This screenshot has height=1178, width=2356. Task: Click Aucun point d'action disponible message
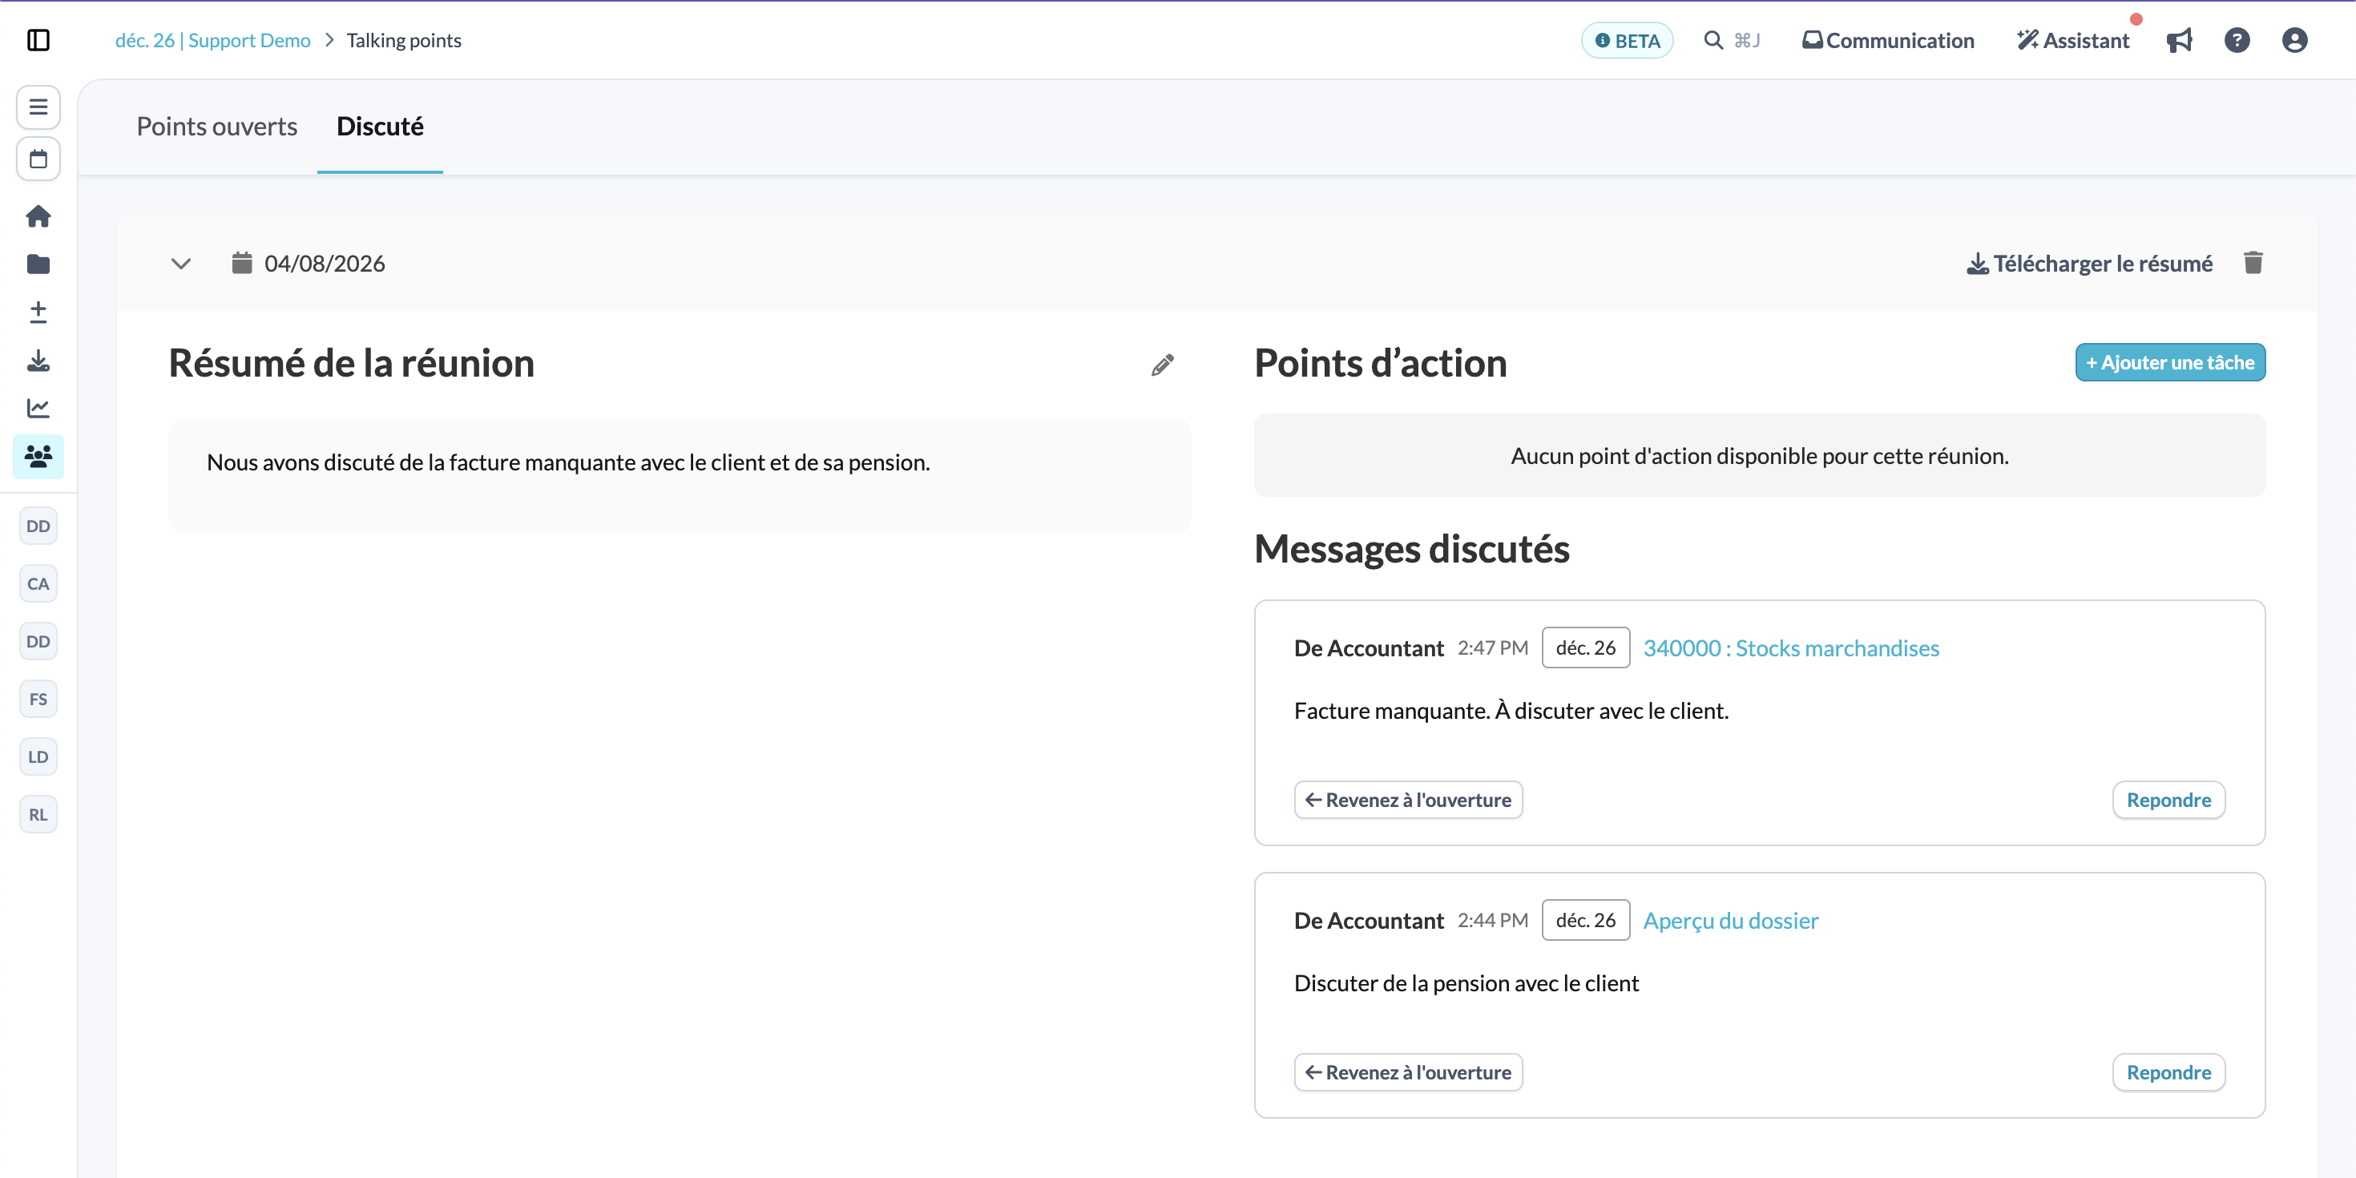pyautogui.click(x=1760, y=455)
